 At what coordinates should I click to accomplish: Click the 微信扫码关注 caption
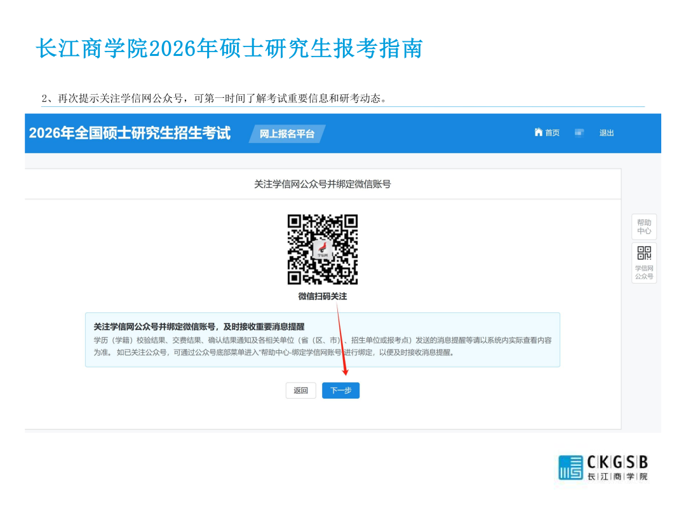coord(323,296)
